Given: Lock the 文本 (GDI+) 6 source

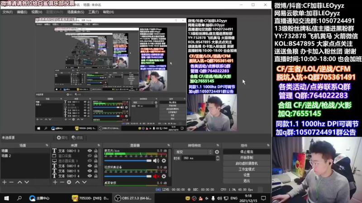Looking at the screenshot, I should coord(95,166).
